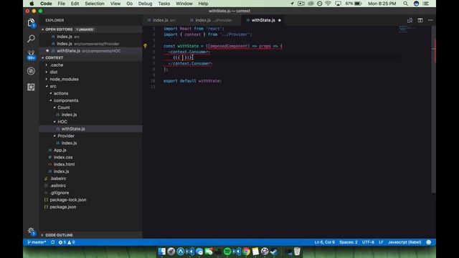Split the editor with split icon
Screen dimensions: 459x258
(420, 20)
